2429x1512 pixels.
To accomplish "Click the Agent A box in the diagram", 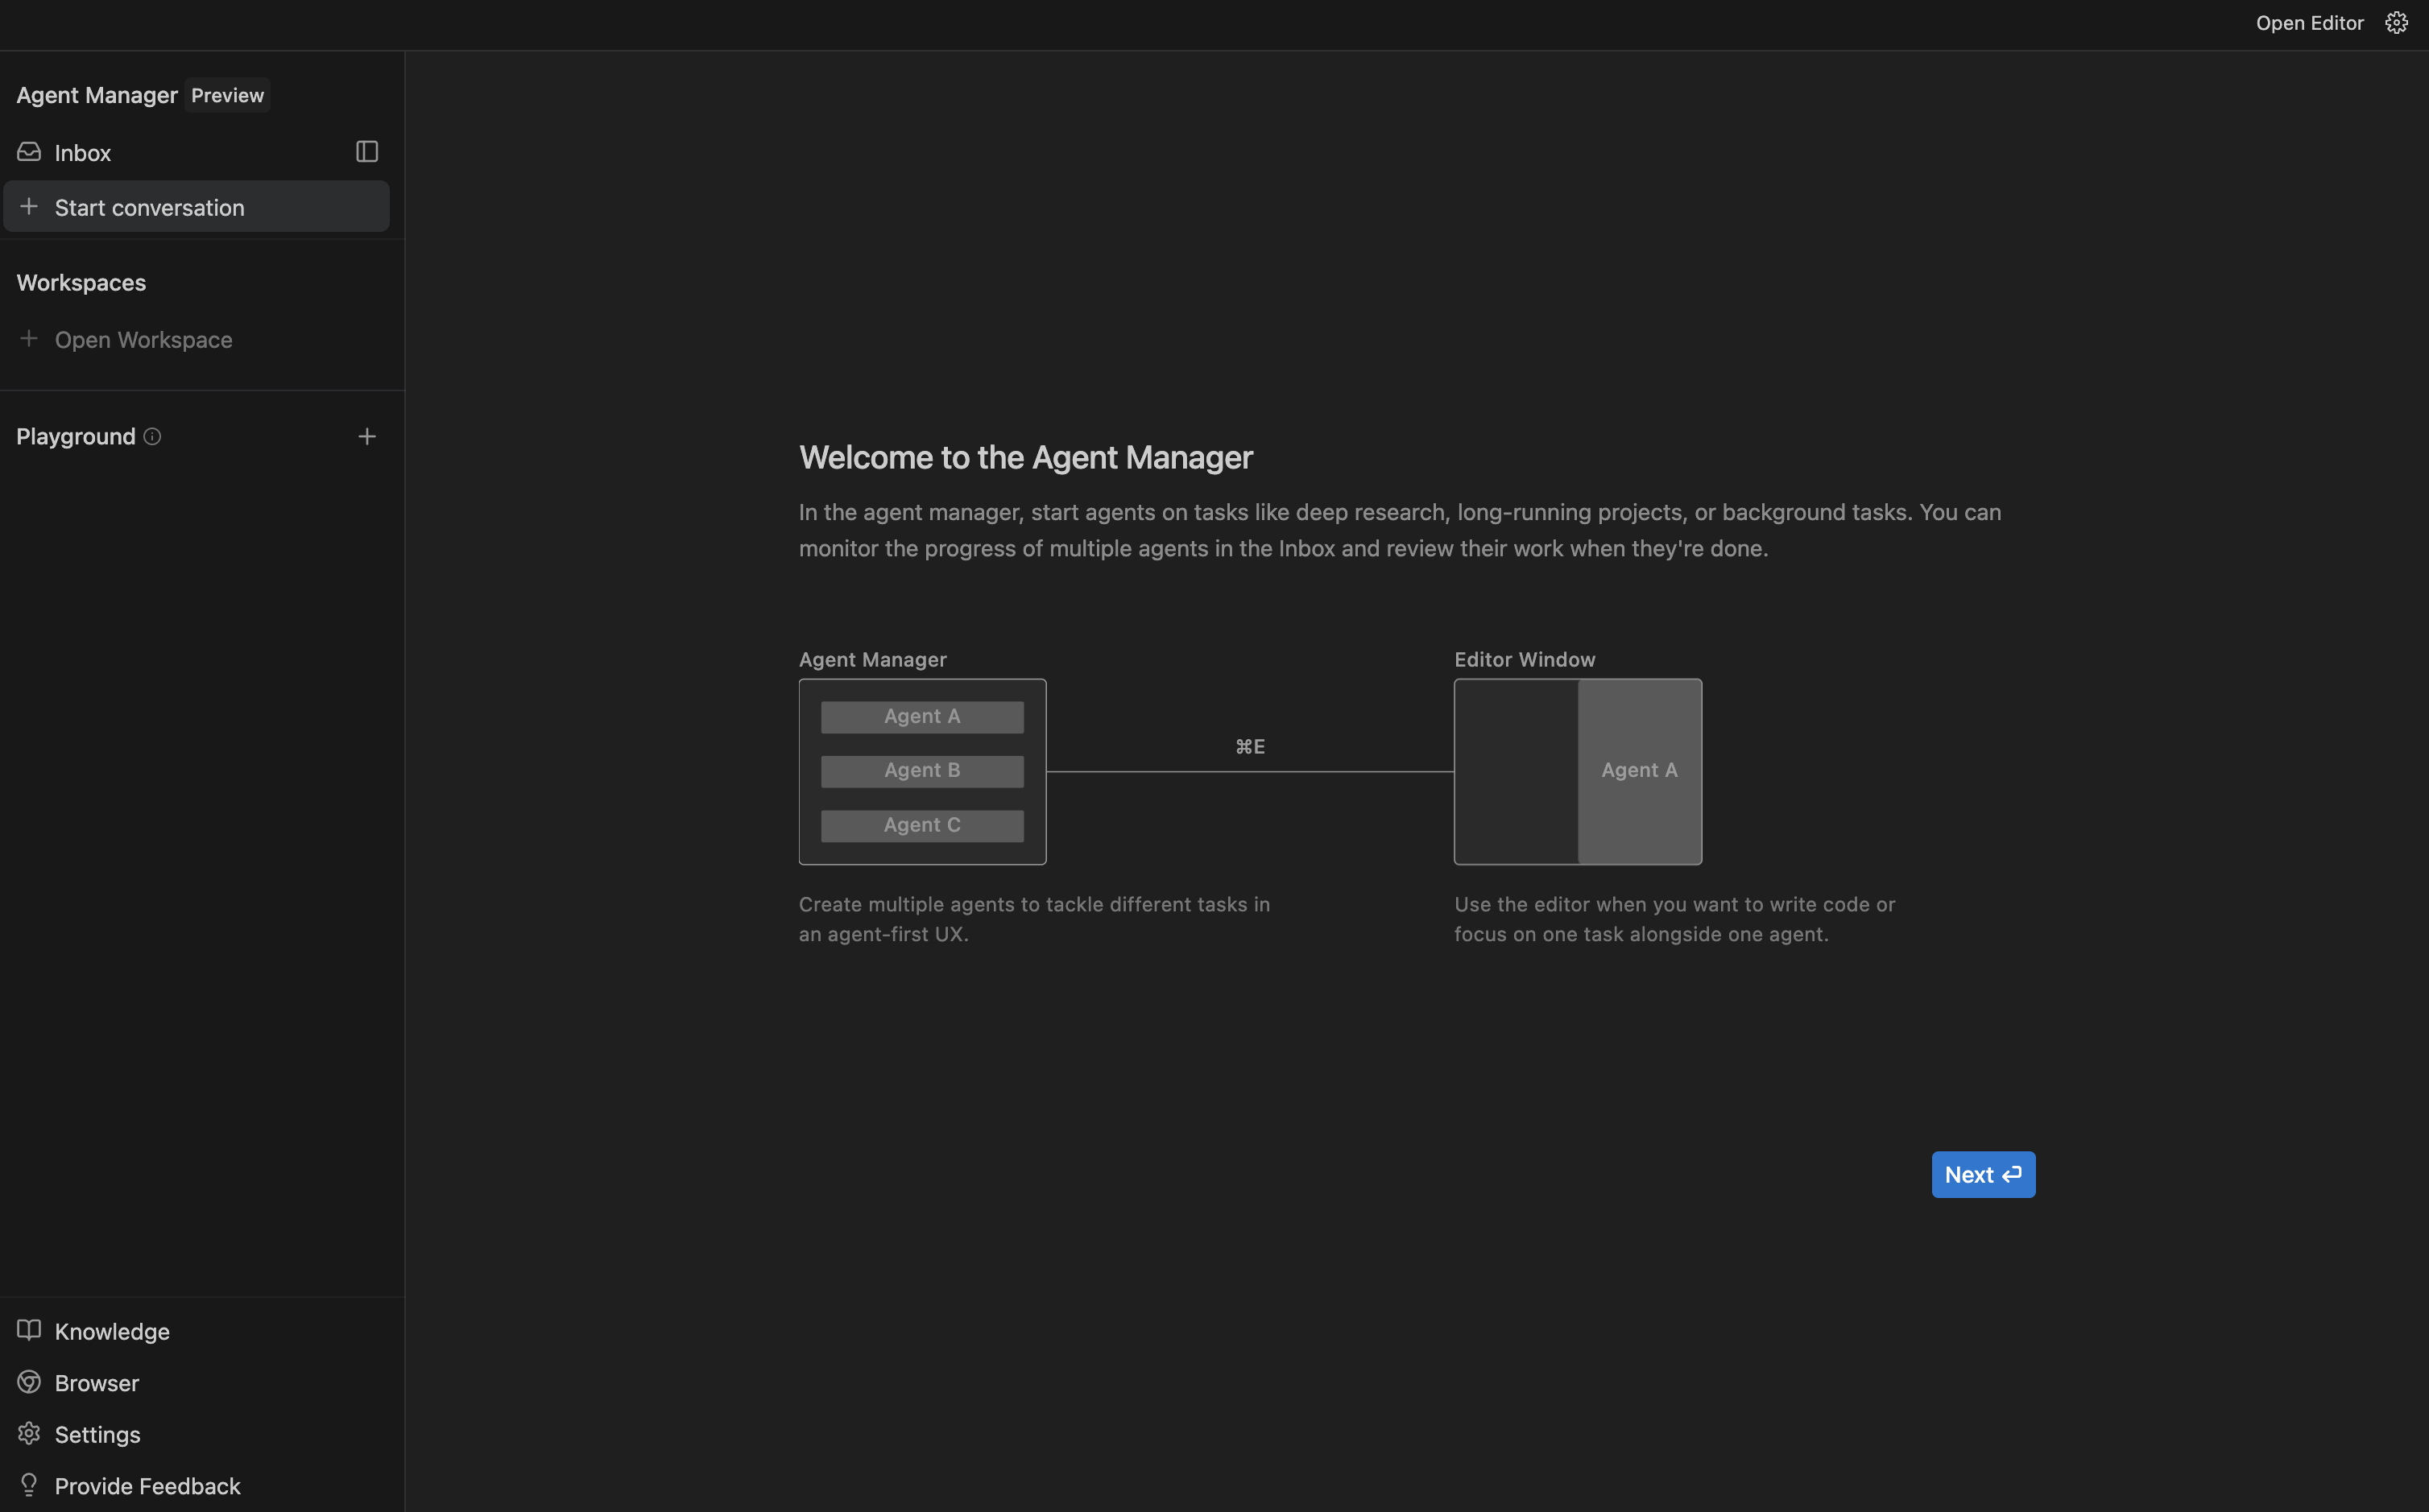I will (921, 716).
